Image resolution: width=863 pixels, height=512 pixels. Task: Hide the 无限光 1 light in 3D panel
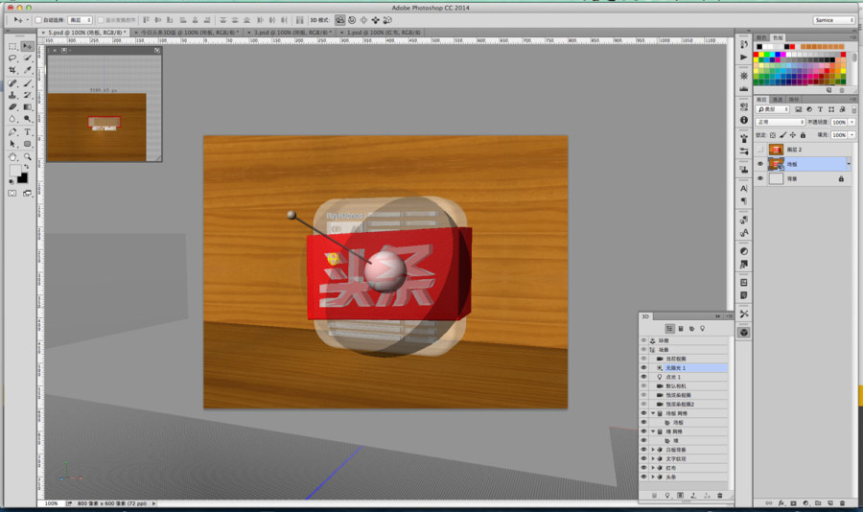click(x=644, y=368)
